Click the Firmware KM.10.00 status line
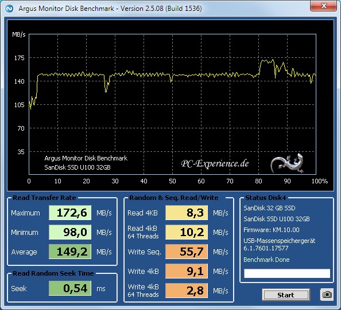 click(272, 230)
